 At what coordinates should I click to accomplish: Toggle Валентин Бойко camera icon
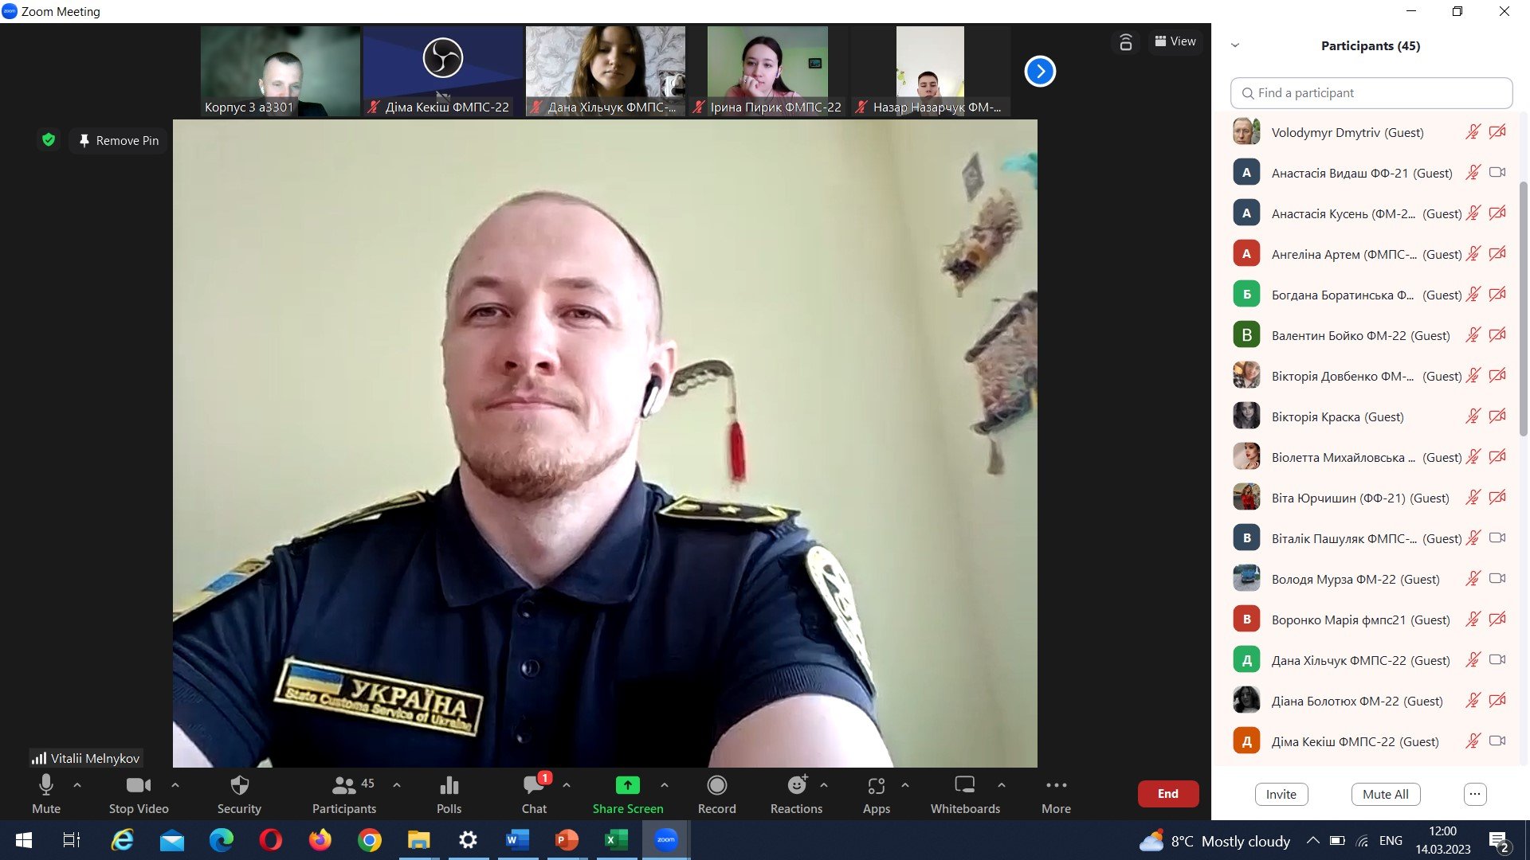click(x=1497, y=335)
